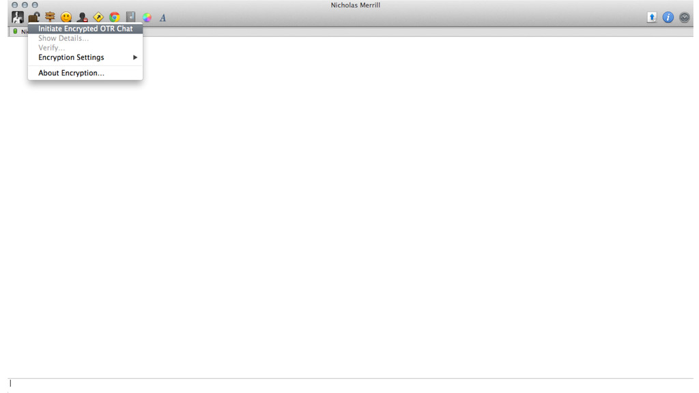Open the smiley emoticon picker
Screen dimensions: 699x393
tap(66, 17)
